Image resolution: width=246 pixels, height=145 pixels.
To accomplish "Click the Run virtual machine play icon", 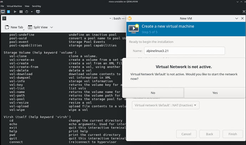I will point(15,12).
